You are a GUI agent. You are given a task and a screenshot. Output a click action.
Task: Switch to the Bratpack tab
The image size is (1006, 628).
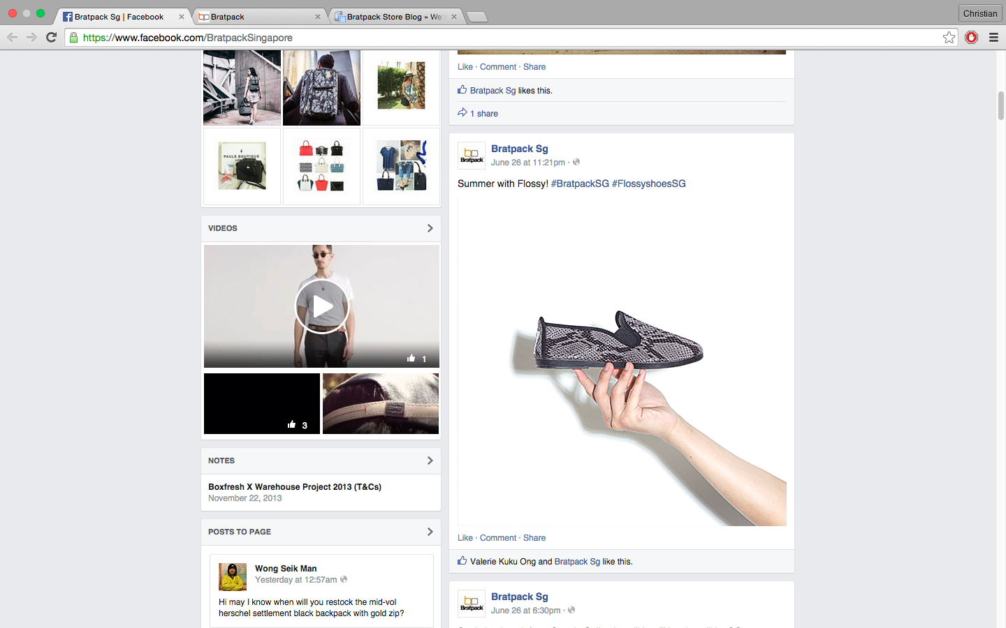(x=257, y=17)
